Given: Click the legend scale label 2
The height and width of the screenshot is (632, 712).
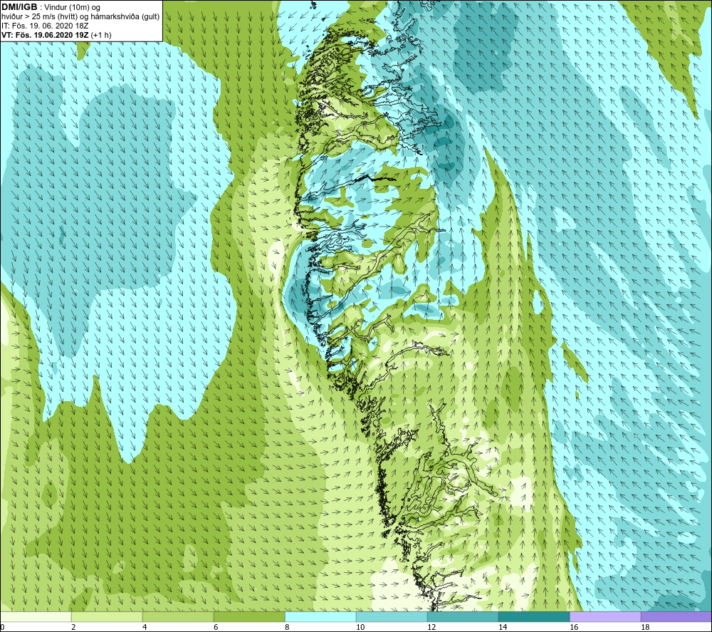Looking at the screenshot, I should 73,628.
